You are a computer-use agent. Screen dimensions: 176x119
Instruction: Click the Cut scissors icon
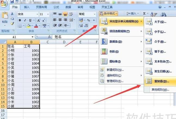(12, 14)
